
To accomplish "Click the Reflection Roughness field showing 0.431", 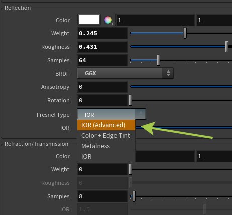I will point(102,47).
